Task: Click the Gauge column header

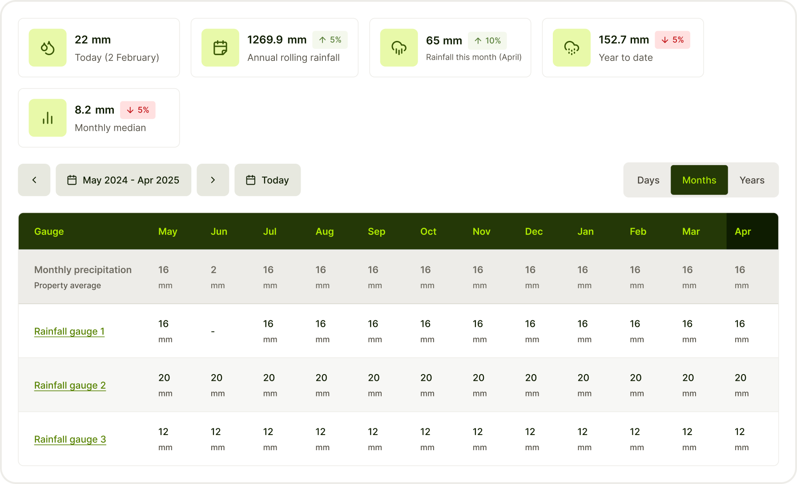Action: pos(49,231)
